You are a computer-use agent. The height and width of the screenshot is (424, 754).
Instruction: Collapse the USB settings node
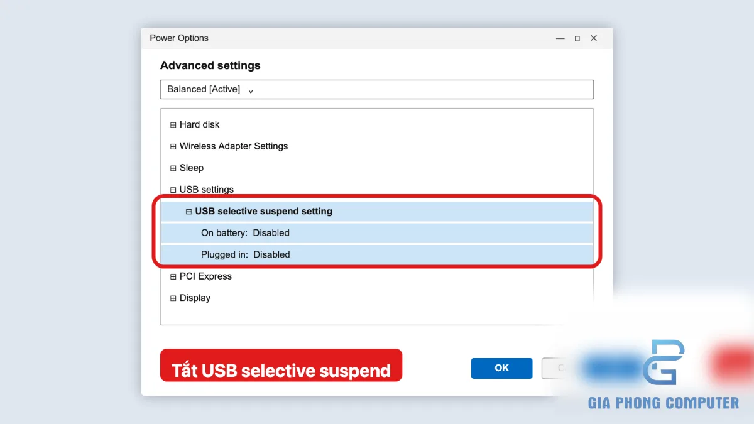(173, 190)
